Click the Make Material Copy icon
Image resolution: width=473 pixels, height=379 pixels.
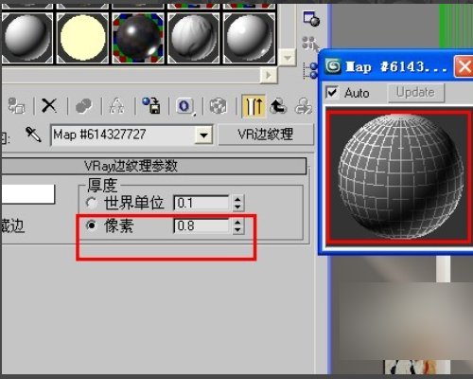83,105
